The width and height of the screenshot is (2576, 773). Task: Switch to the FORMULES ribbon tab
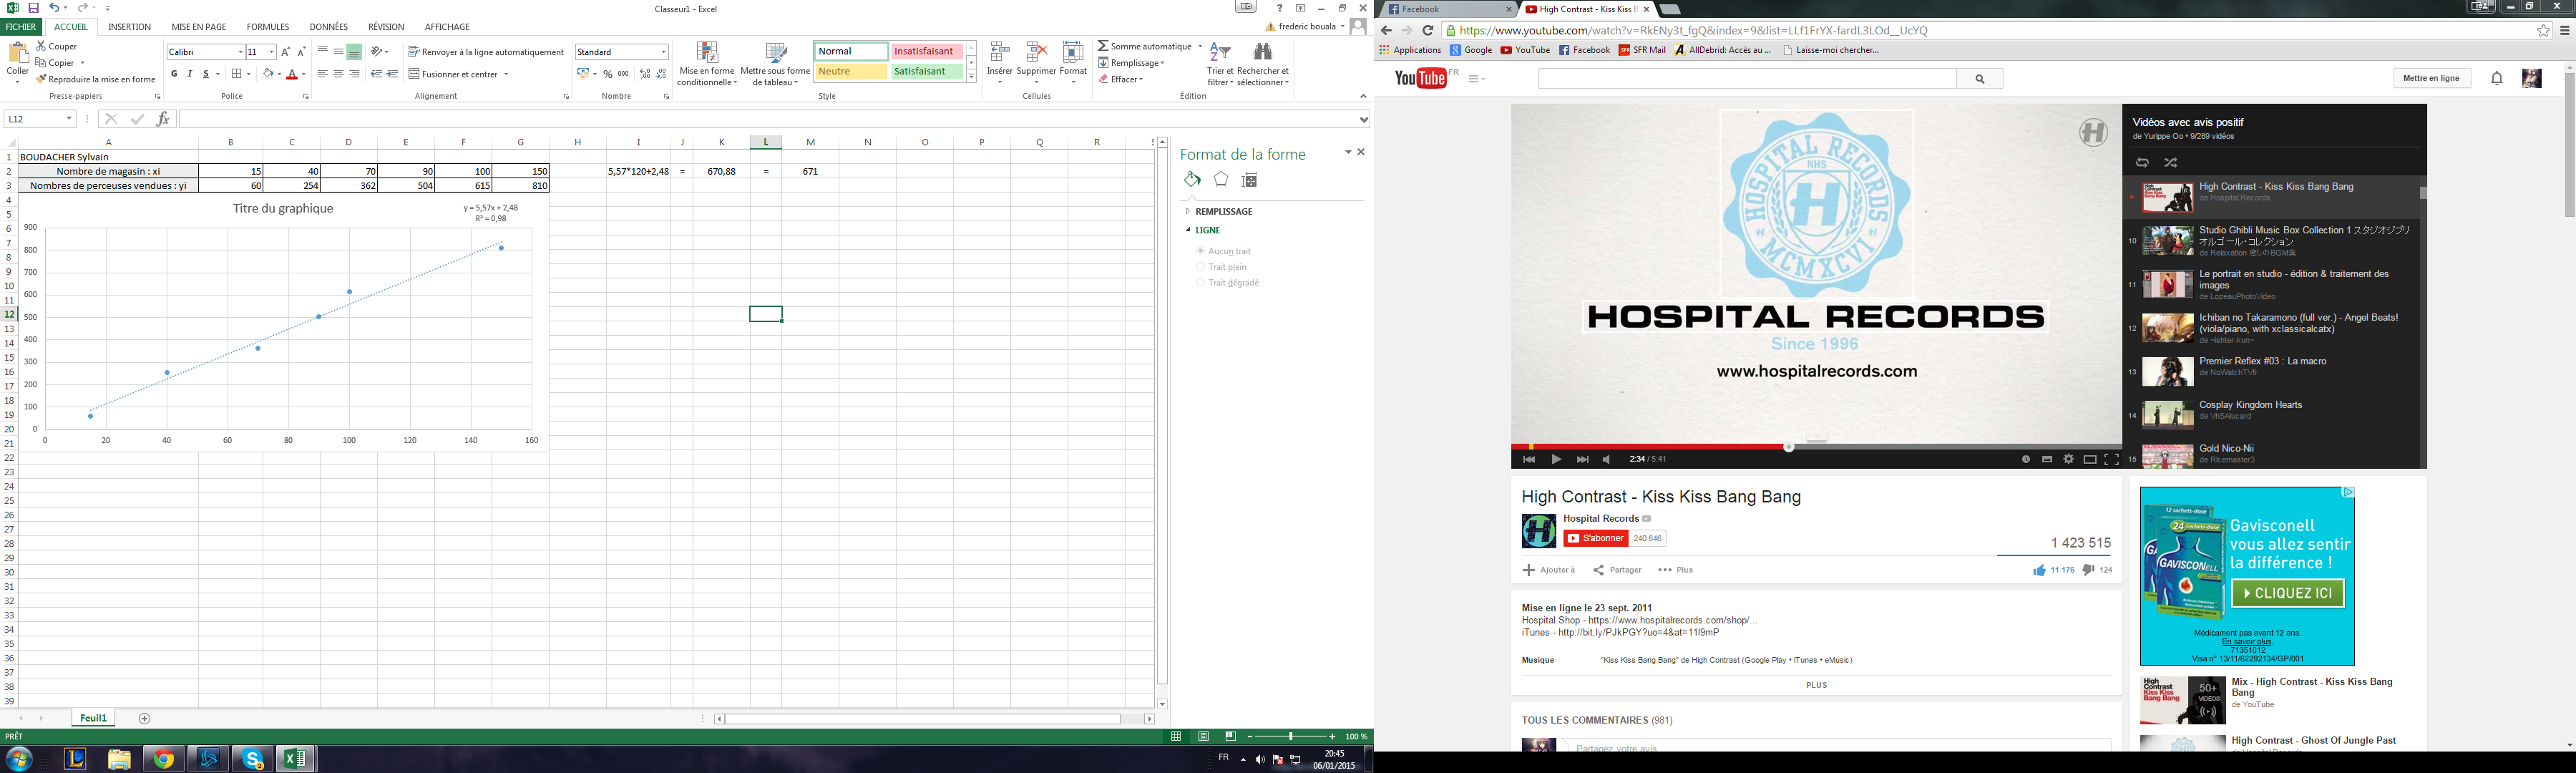click(x=268, y=27)
